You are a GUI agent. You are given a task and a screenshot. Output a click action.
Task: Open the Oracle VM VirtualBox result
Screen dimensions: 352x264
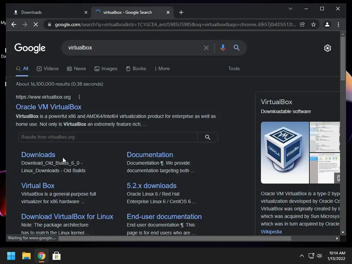click(48, 107)
